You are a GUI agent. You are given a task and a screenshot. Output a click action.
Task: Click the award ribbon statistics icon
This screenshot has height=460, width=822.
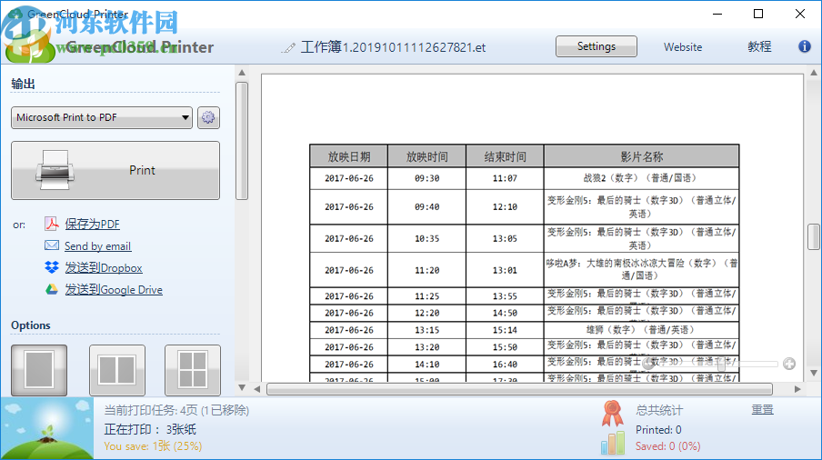[x=612, y=414]
